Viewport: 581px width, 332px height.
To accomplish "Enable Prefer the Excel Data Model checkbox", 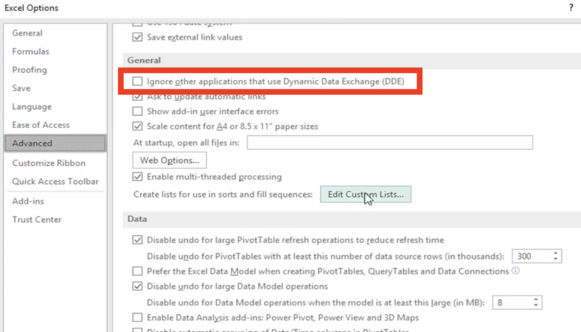I will point(137,271).
